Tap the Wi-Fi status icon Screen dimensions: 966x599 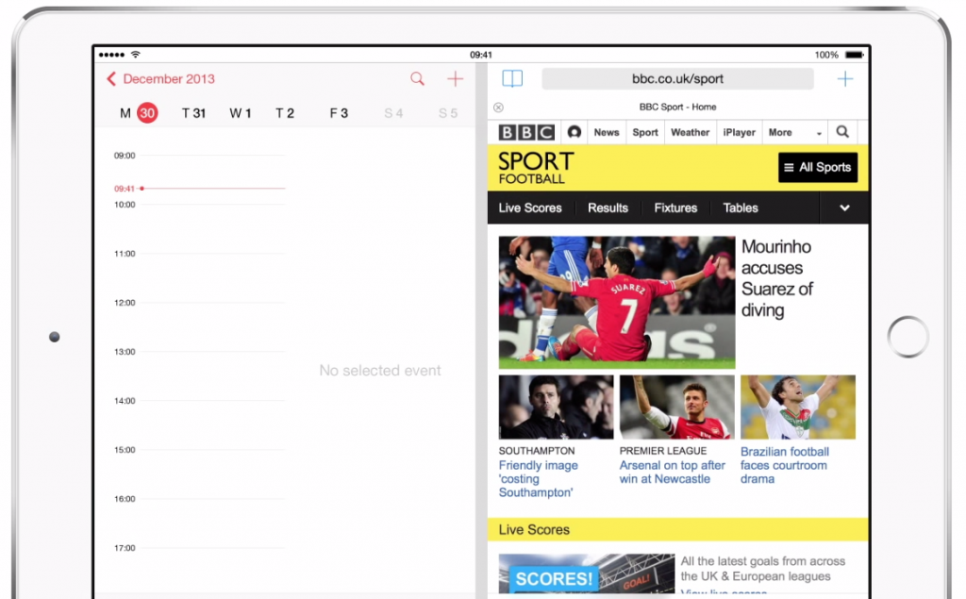click(x=136, y=54)
